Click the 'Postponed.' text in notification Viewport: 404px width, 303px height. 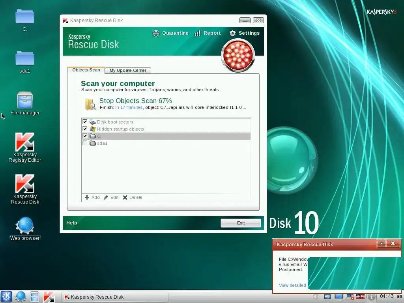coord(291,269)
